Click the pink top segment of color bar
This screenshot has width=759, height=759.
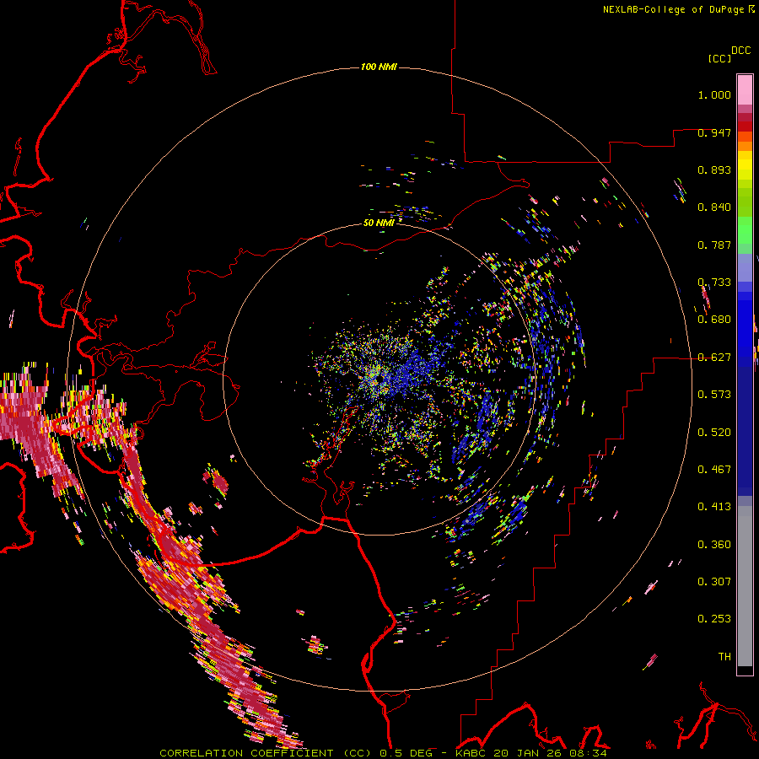[x=745, y=90]
